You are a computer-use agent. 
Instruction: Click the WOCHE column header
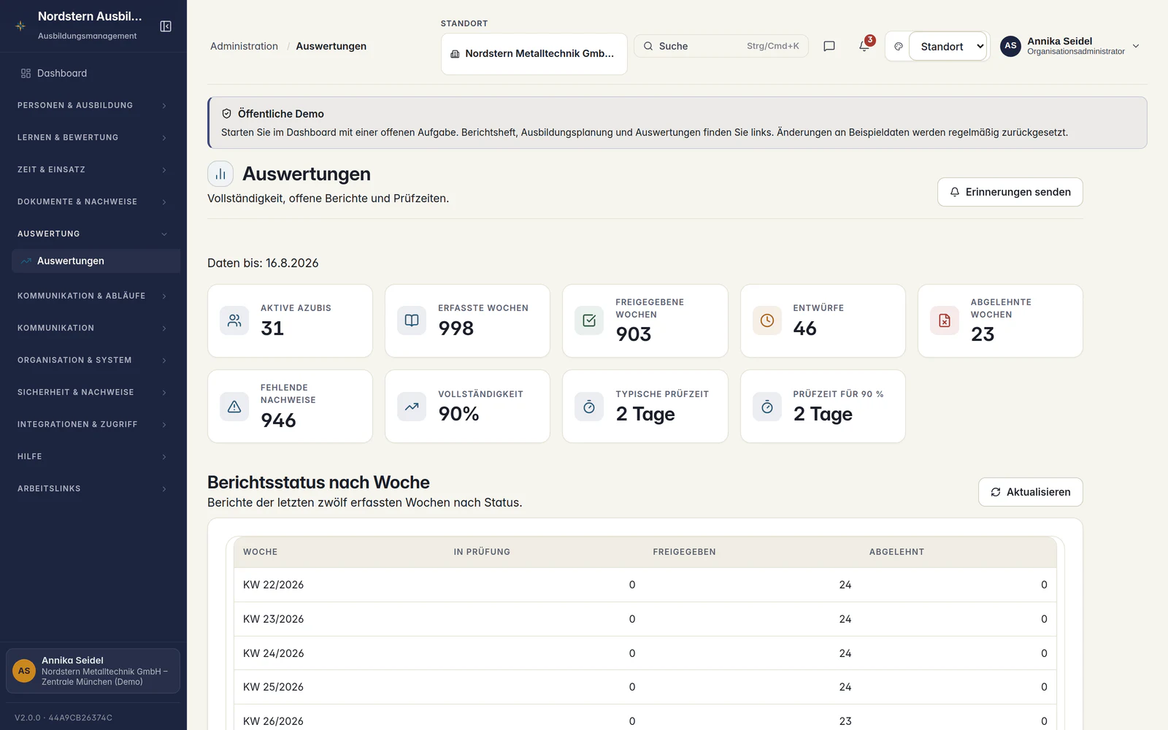[260, 552]
